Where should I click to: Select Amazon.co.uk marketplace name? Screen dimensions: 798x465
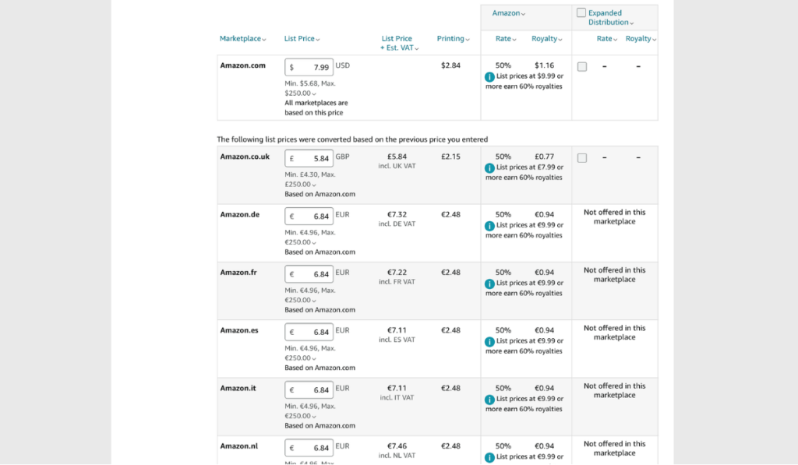coord(245,157)
